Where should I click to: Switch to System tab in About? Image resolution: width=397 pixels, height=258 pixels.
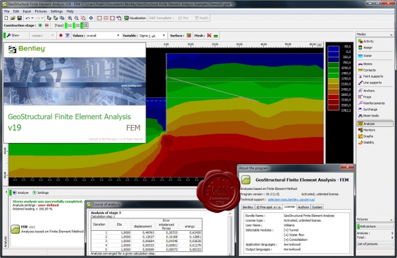pyautogui.click(x=317, y=207)
